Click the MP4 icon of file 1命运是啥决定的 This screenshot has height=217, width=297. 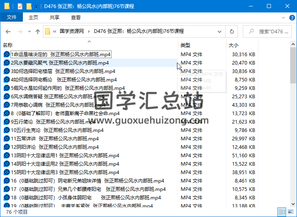click(6, 55)
